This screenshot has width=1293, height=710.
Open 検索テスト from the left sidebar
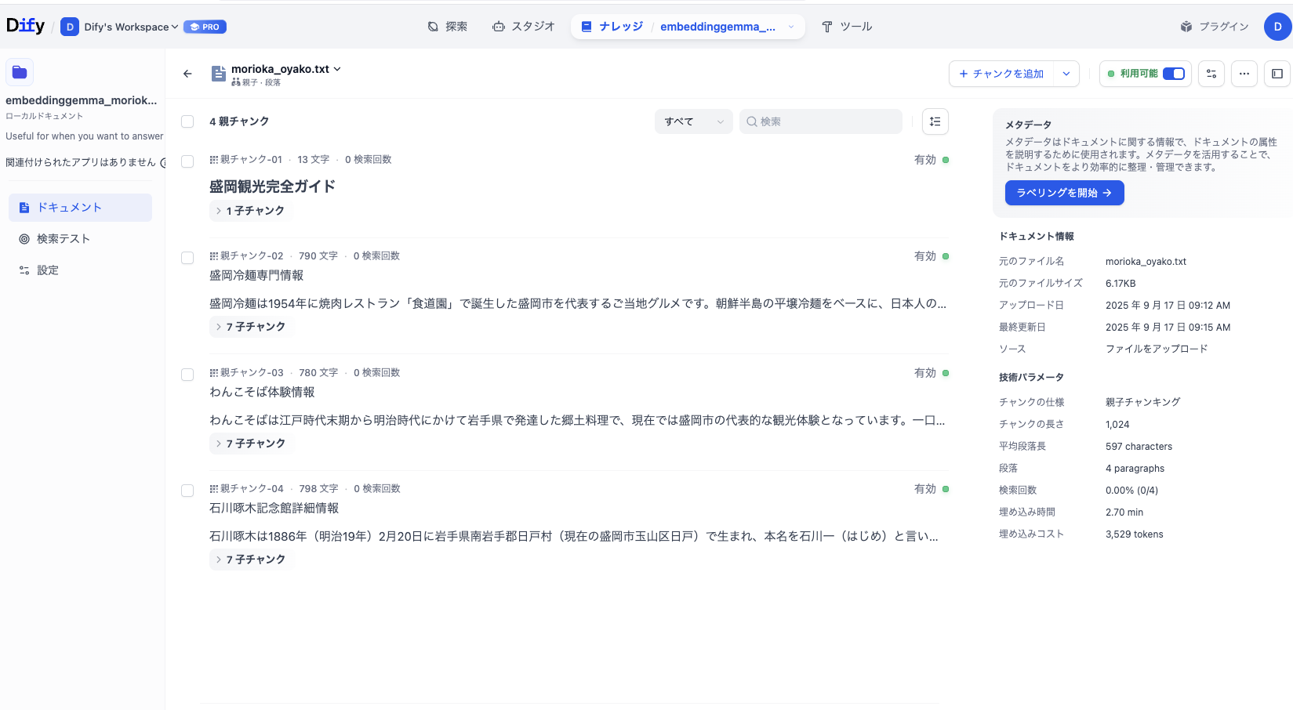tap(62, 238)
